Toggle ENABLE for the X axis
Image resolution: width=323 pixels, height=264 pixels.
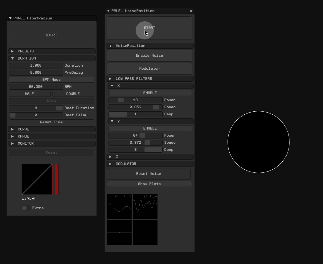pos(150,93)
